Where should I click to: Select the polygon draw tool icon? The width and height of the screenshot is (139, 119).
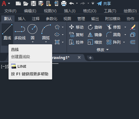point(57,27)
